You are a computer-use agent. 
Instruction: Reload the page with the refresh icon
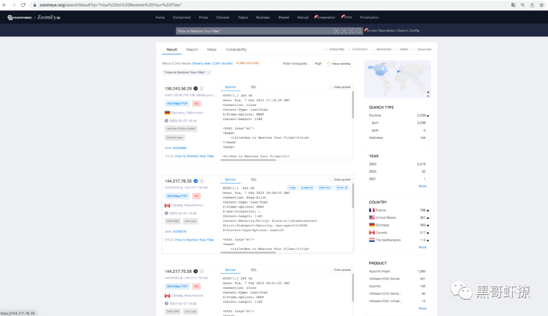[23, 5]
